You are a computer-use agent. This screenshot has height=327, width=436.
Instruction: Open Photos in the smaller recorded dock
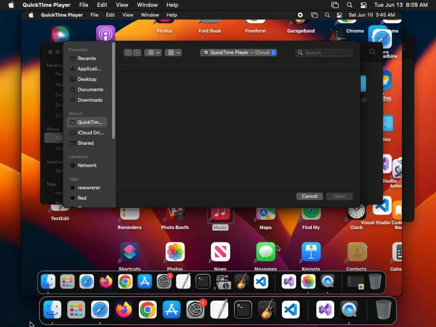[x=308, y=282]
